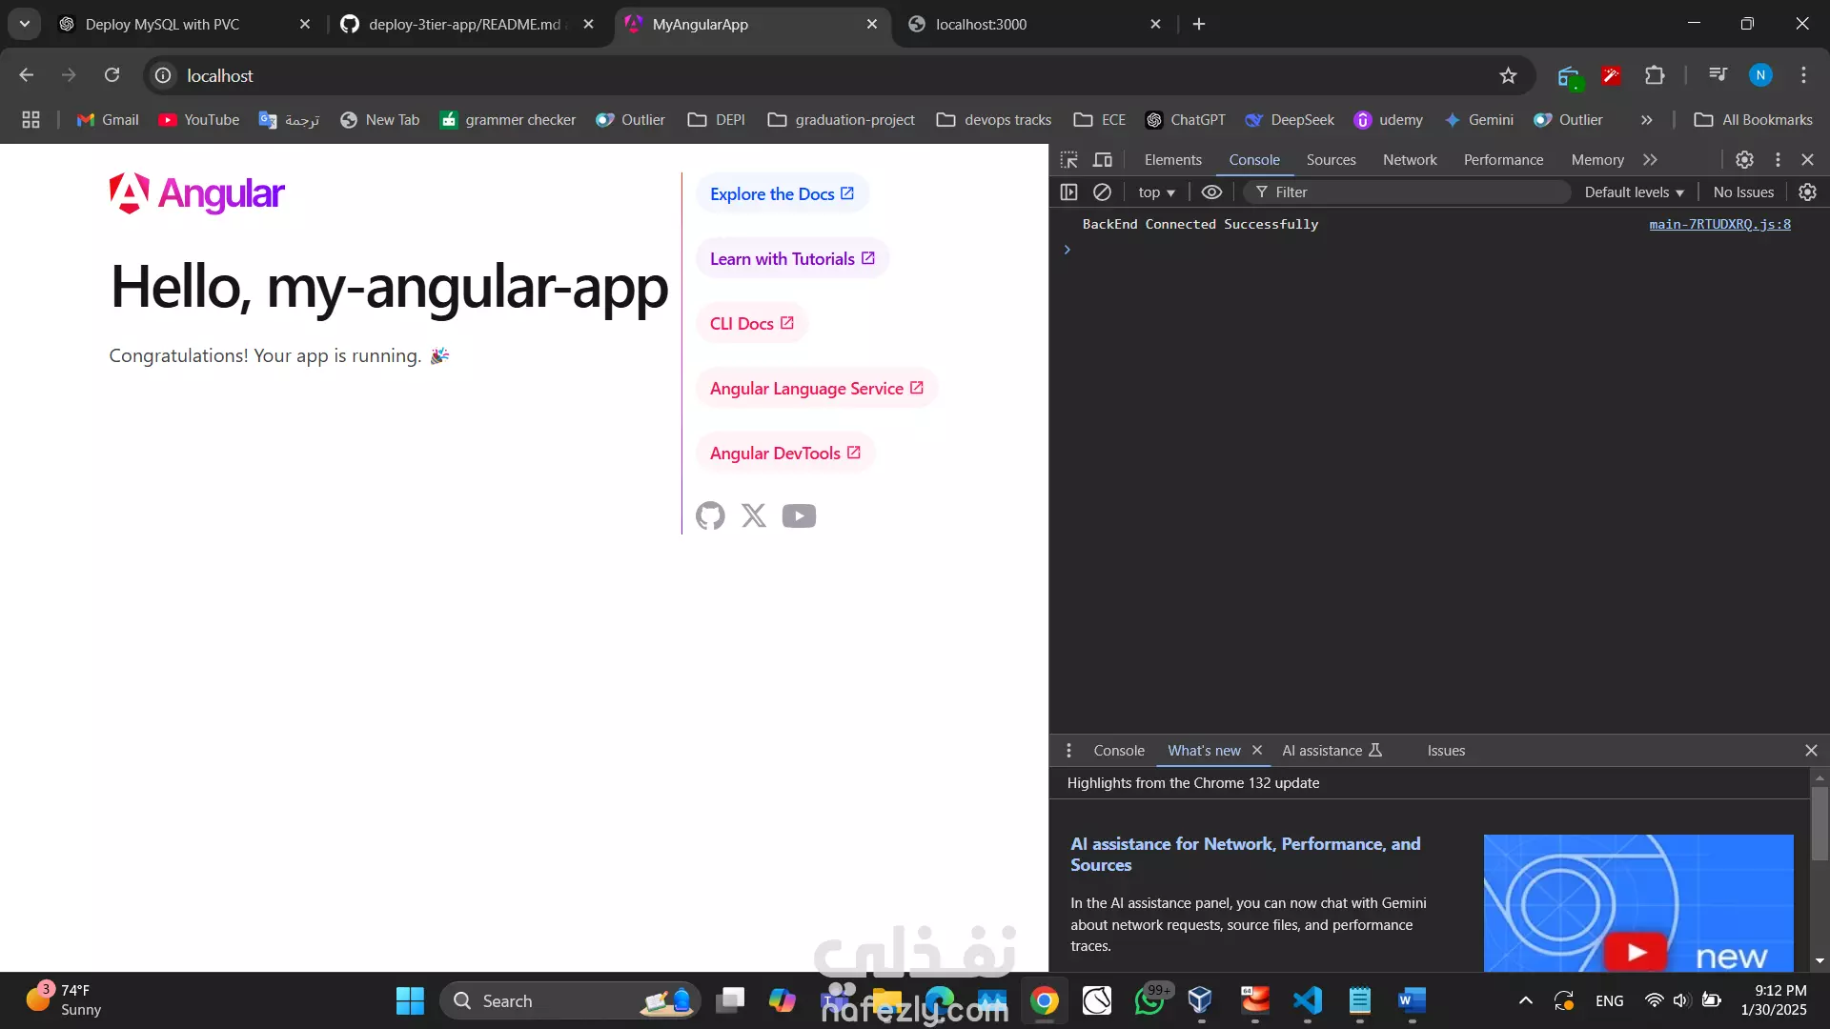The image size is (1830, 1029).
Task: Click the No Issues indicator
Action: pyautogui.click(x=1743, y=192)
